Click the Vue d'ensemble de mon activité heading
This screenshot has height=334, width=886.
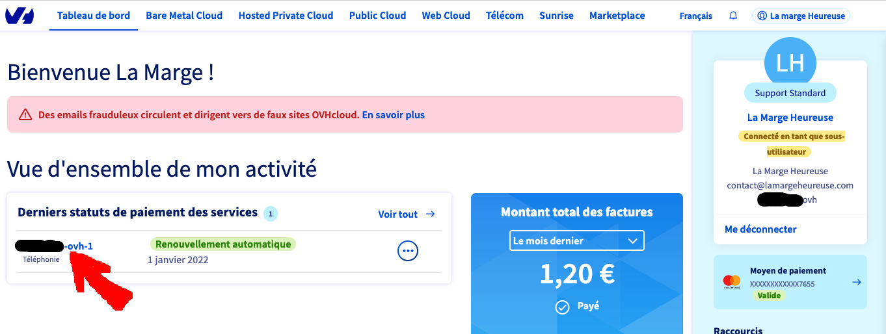pos(162,168)
